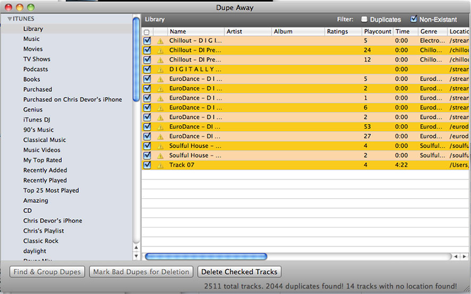Select Music playlist in sidebar
This screenshot has height=294, width=471.
coord(32,39)
